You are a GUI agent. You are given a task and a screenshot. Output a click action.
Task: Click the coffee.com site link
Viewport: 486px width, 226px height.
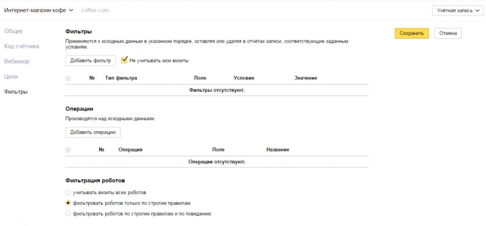click(95, 10)
